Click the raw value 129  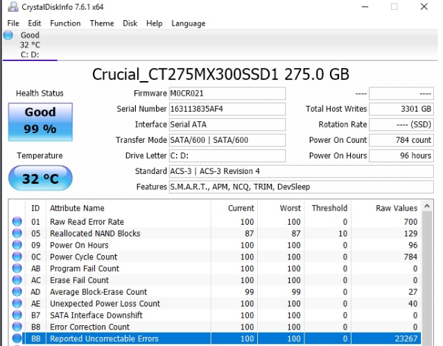click(x=411, y=234)
